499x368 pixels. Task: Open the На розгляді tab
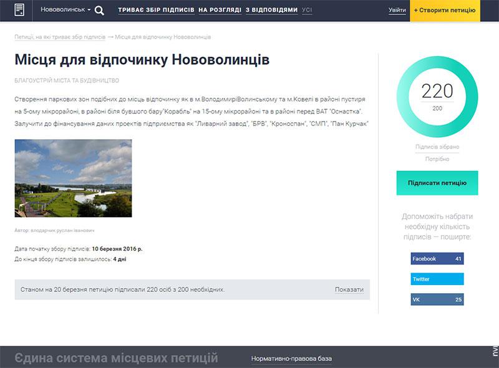pyautogui.click(x=219, y=11)
